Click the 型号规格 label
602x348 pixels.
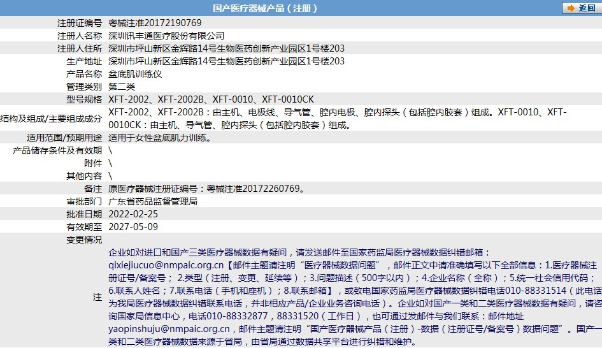tap(84, 99)
